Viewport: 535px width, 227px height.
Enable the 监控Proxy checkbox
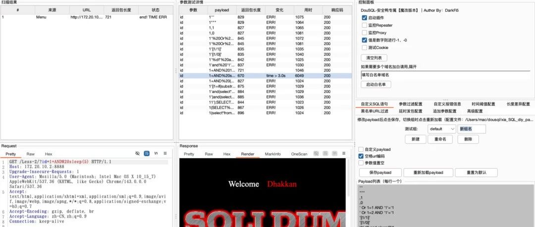click(365, 33)
